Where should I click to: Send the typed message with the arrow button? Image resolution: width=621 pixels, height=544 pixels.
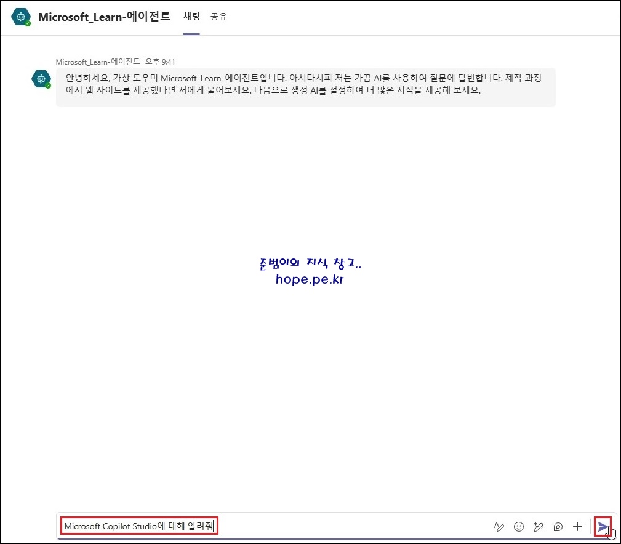[x=603, y=527]
